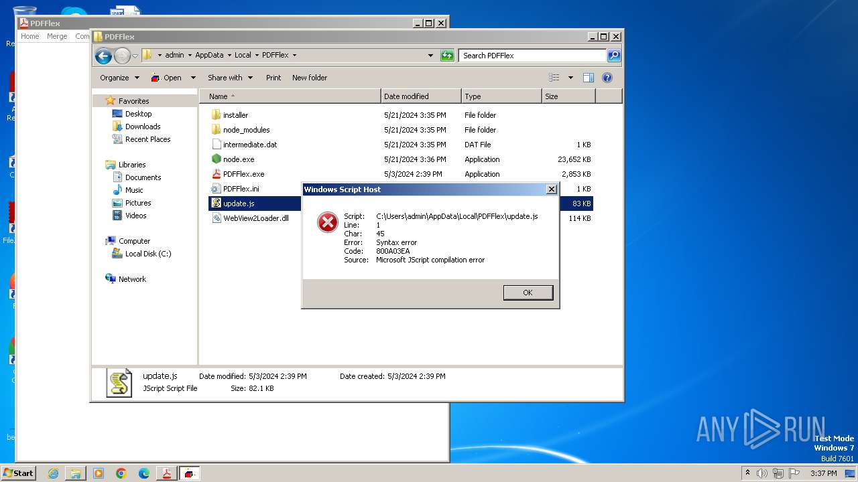Click Open in the Explorer toolbar
Screen dimensions: 858x482
166,78
